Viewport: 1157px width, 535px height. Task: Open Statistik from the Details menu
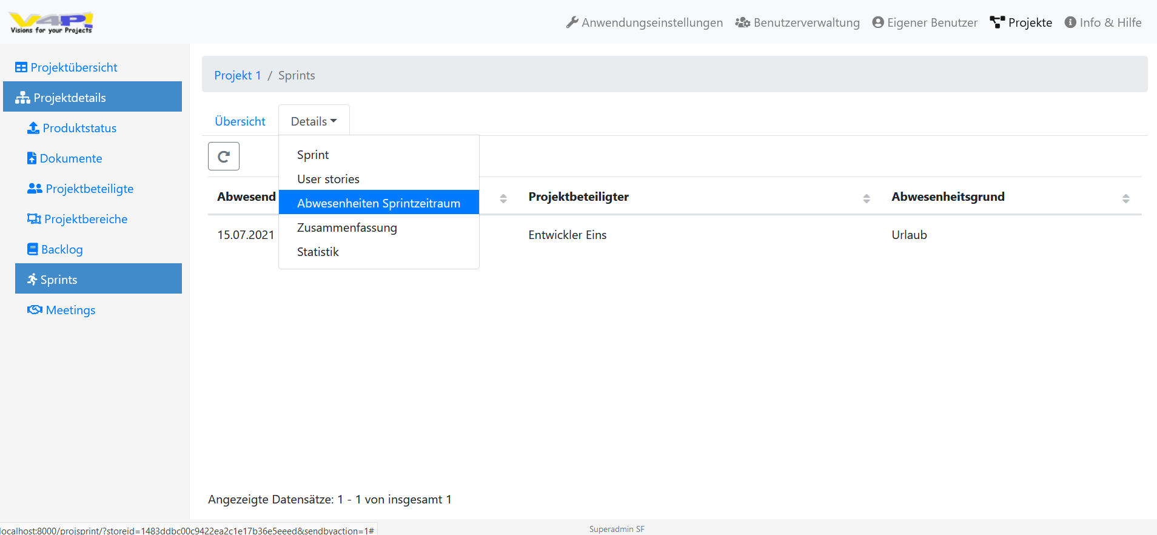(x=379, y=252)
